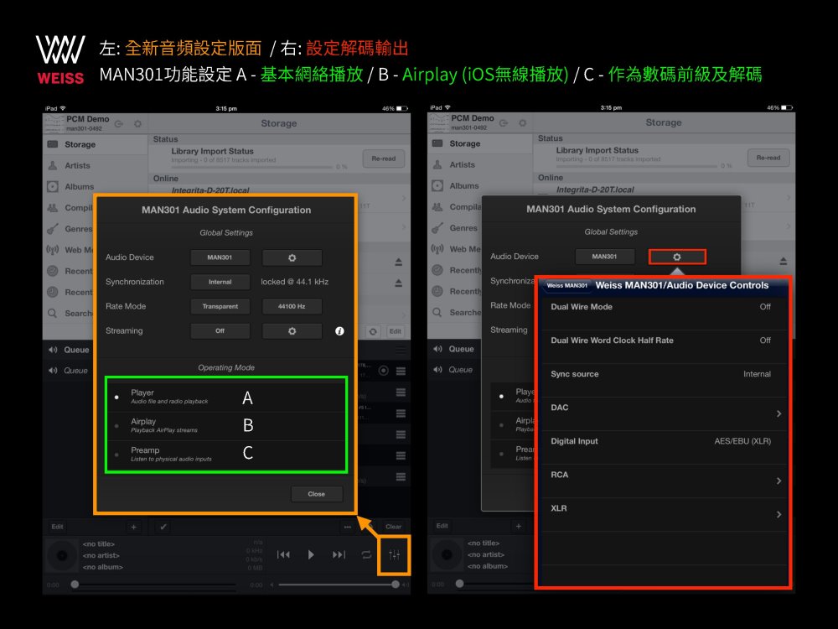Toggle repeat icon in left iPad player
Image resolution: width=838 pixels, height=629 pixels.
tap(367, 554)
